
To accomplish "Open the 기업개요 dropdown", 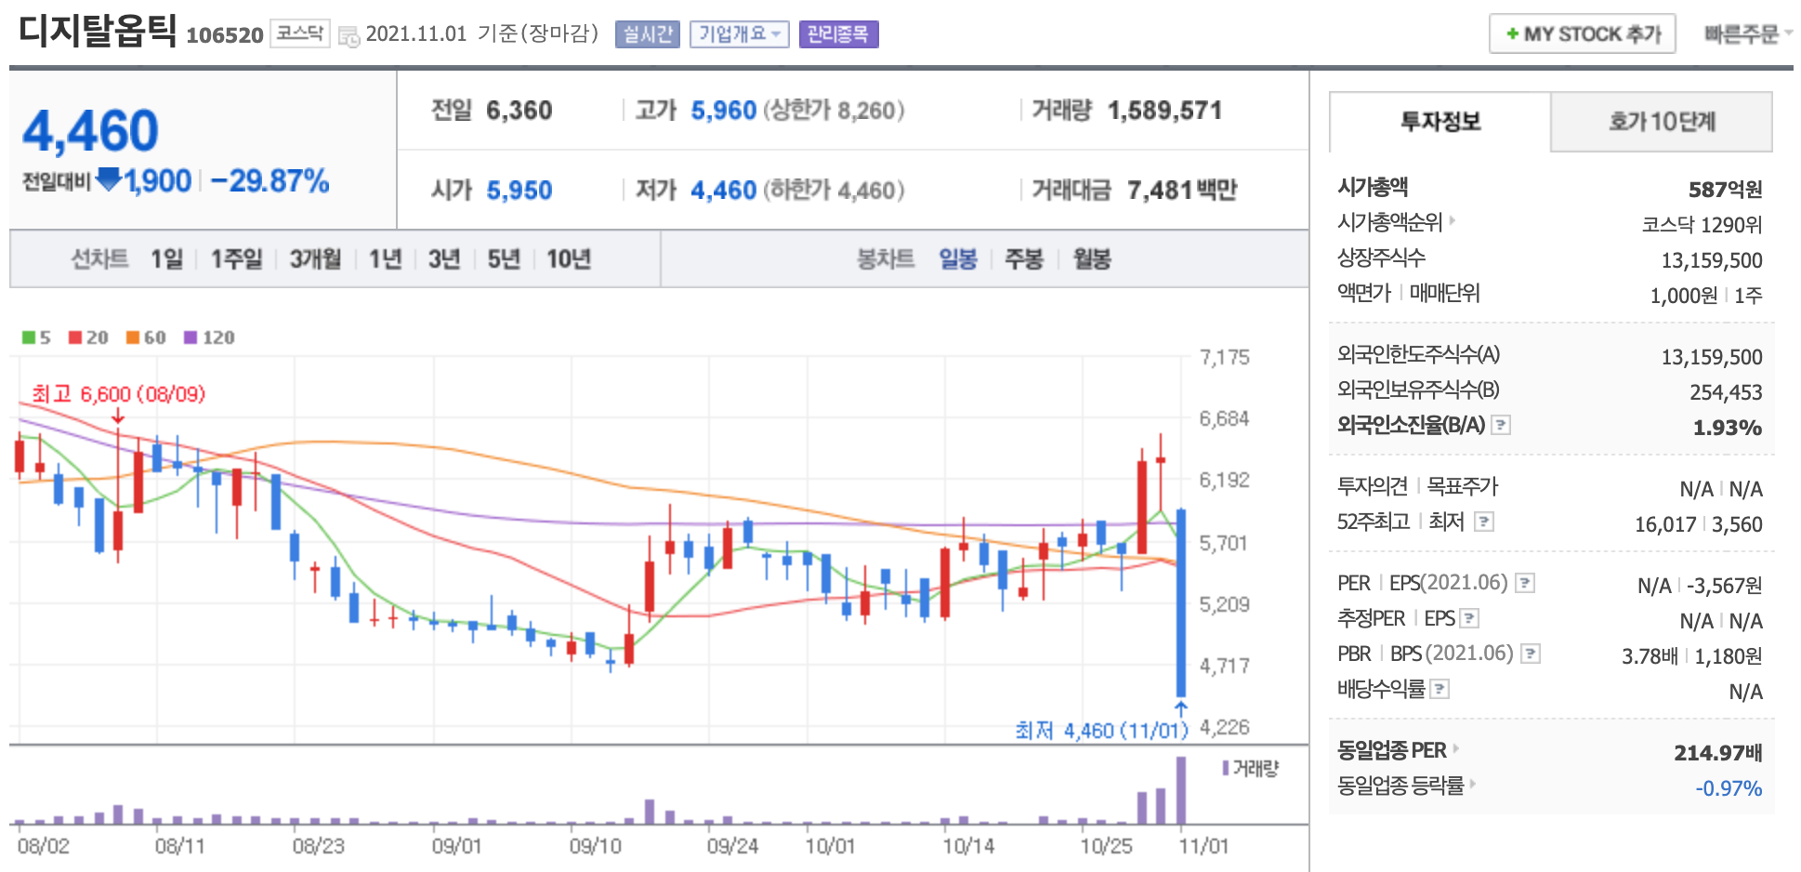I will (739, 34).
